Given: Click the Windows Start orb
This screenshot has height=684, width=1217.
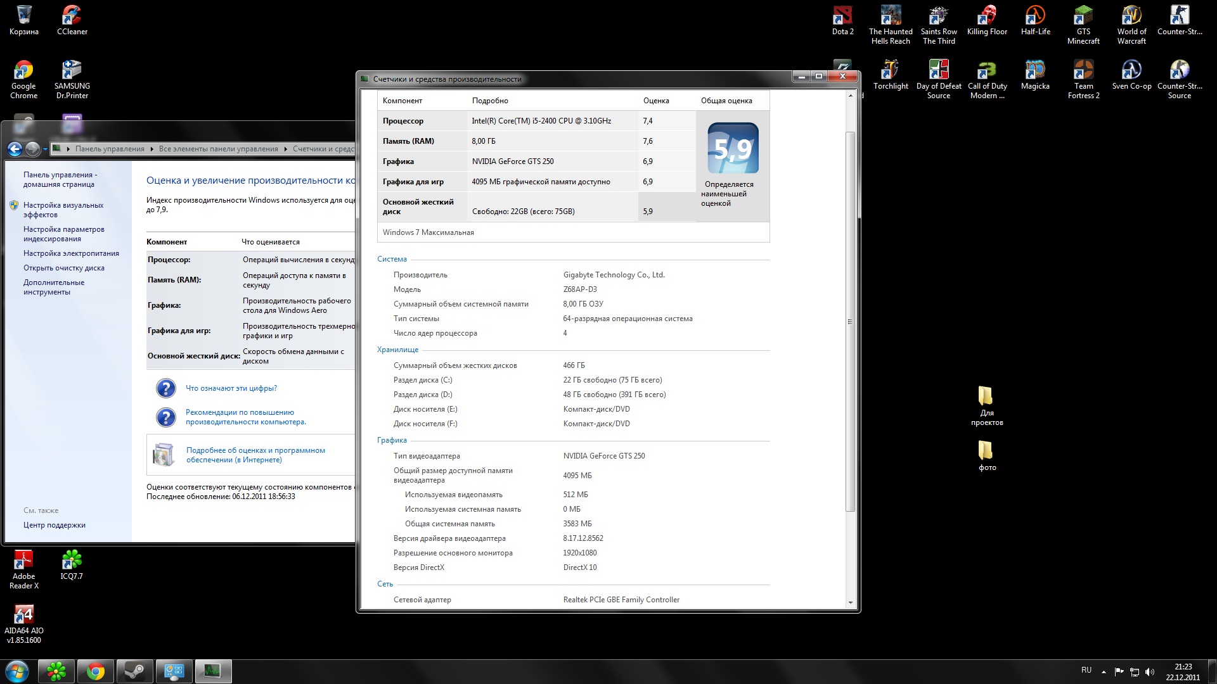Looking at the screenshot, I should pyautogui.click(x=17, y=671).
